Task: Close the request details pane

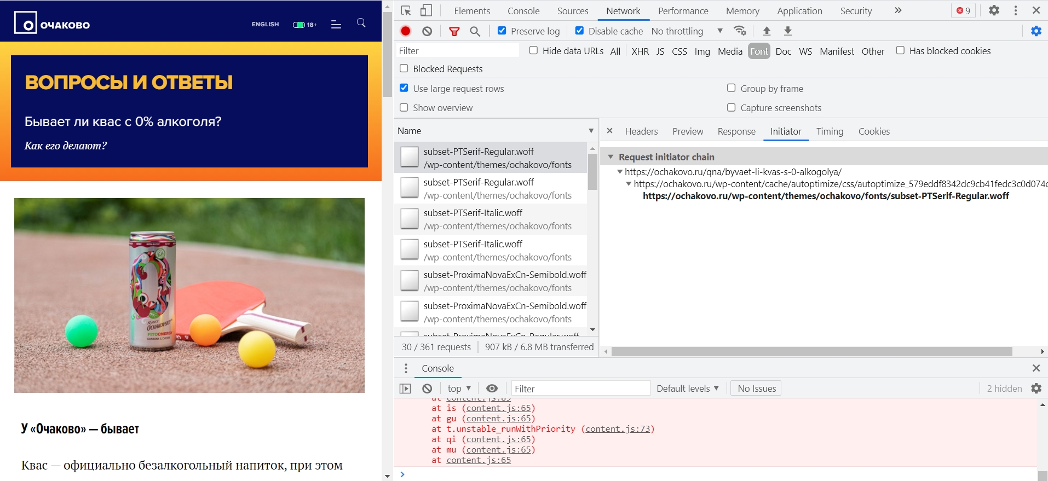Action: pyautogui.click(x=609, y=131)
